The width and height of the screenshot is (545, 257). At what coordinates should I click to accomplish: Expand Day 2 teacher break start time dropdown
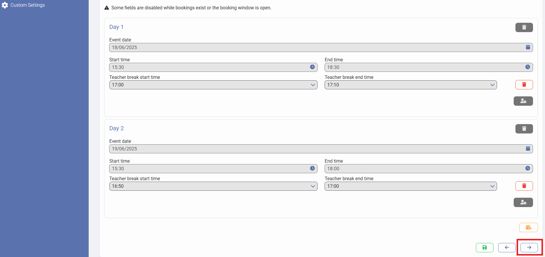point(213,186)
